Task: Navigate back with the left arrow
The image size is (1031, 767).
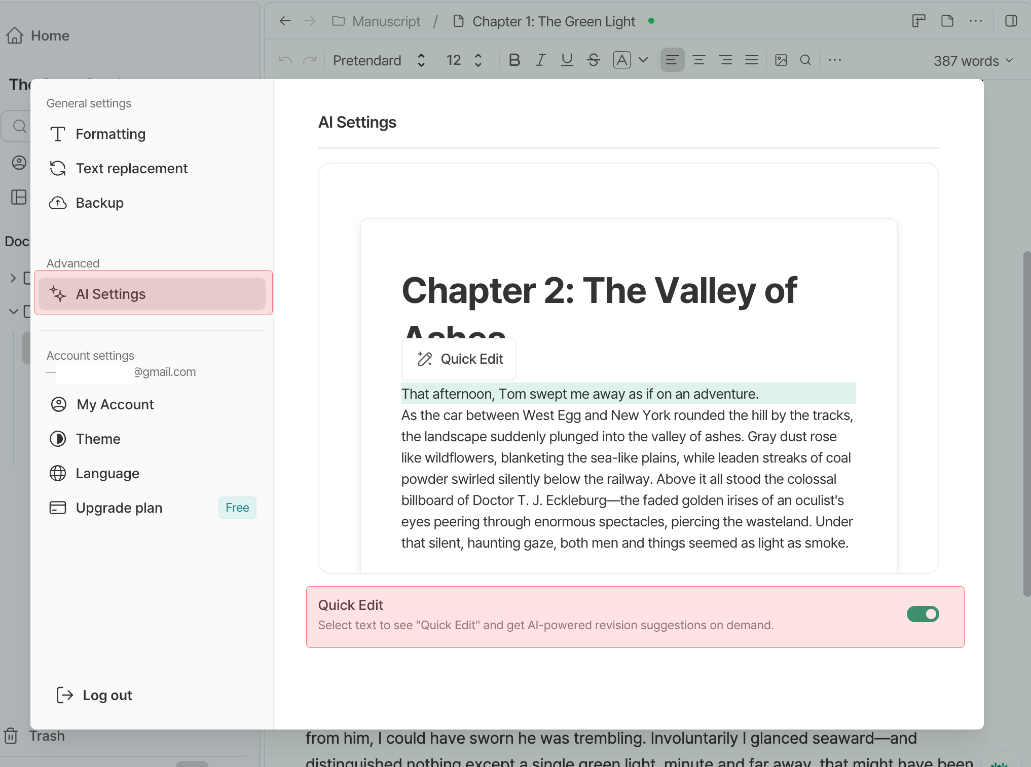Action: pyautogui.click(x=285, y=21)
